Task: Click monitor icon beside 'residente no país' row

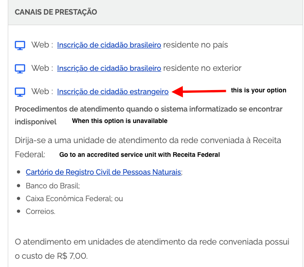Action: (20, 45)
